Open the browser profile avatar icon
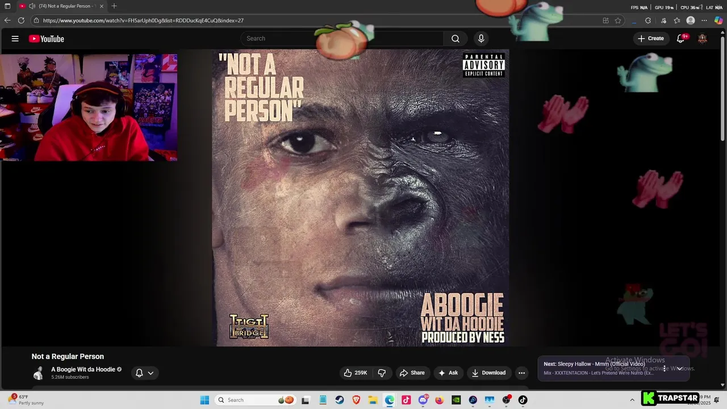The height and width of the screenshot is (409, 727). (x=691, y=20)
